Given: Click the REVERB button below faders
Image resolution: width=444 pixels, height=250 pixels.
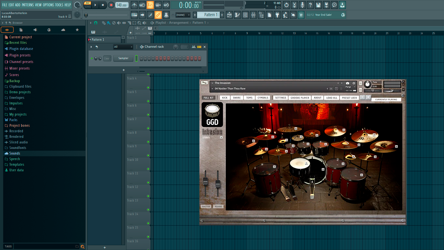Looking at the screenshot, I should tap(218, 206).
